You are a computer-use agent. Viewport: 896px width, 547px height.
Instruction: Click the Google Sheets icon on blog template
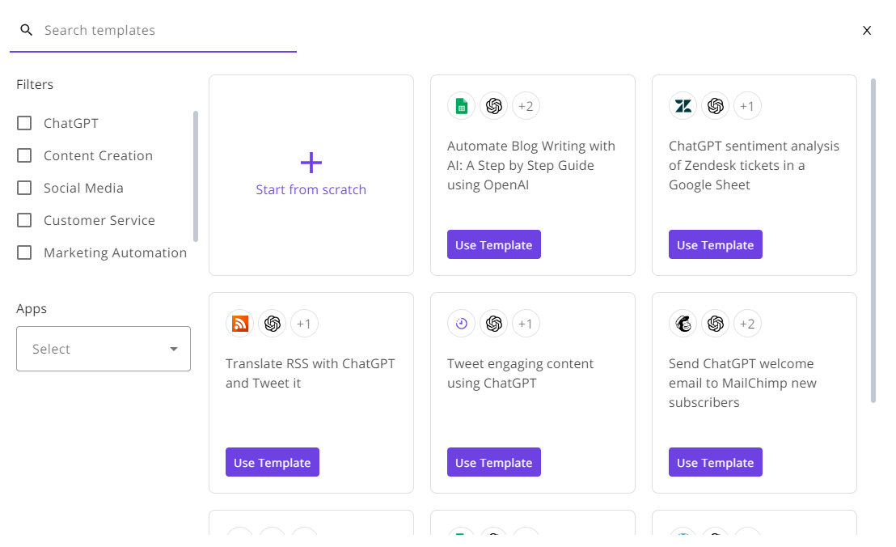(462, 106)
